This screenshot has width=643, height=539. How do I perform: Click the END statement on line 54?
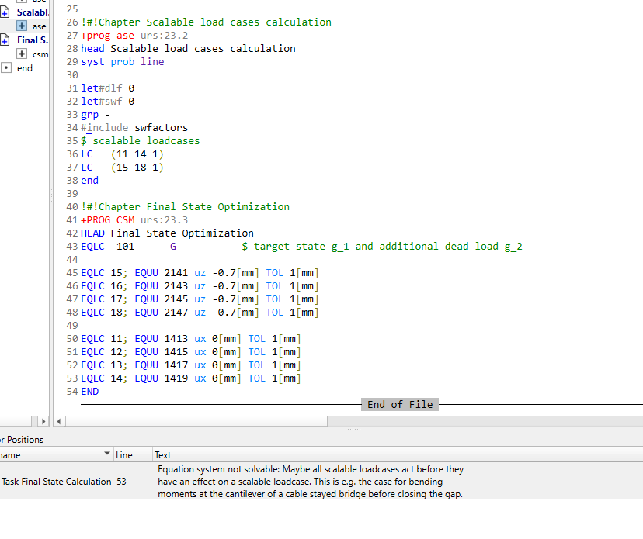(90, 392)
